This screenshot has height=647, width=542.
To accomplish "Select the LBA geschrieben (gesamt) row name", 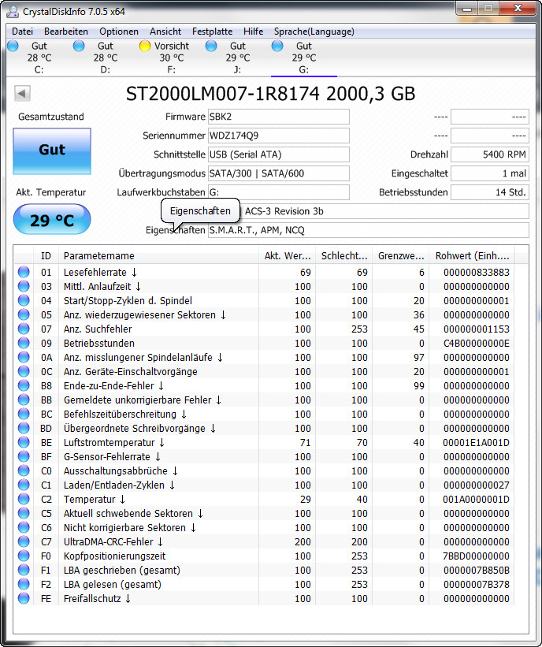I will tap(121, 571).
